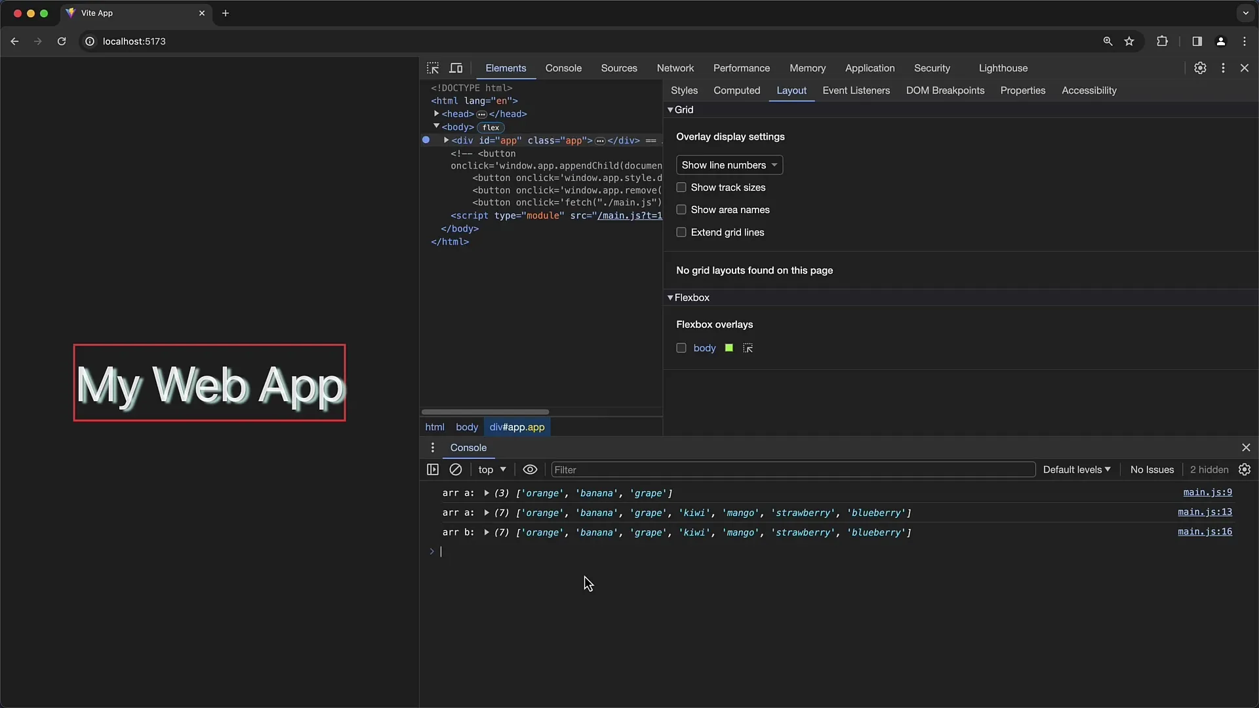
Task: Open the Chrome profile avatar
Action: click(x=1221, y=41)
